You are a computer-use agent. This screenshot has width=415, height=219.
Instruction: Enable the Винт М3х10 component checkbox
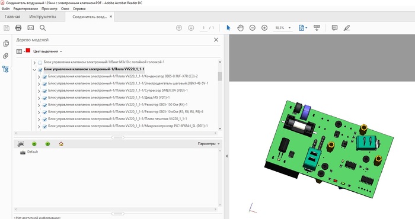click(x=40, y=63)
